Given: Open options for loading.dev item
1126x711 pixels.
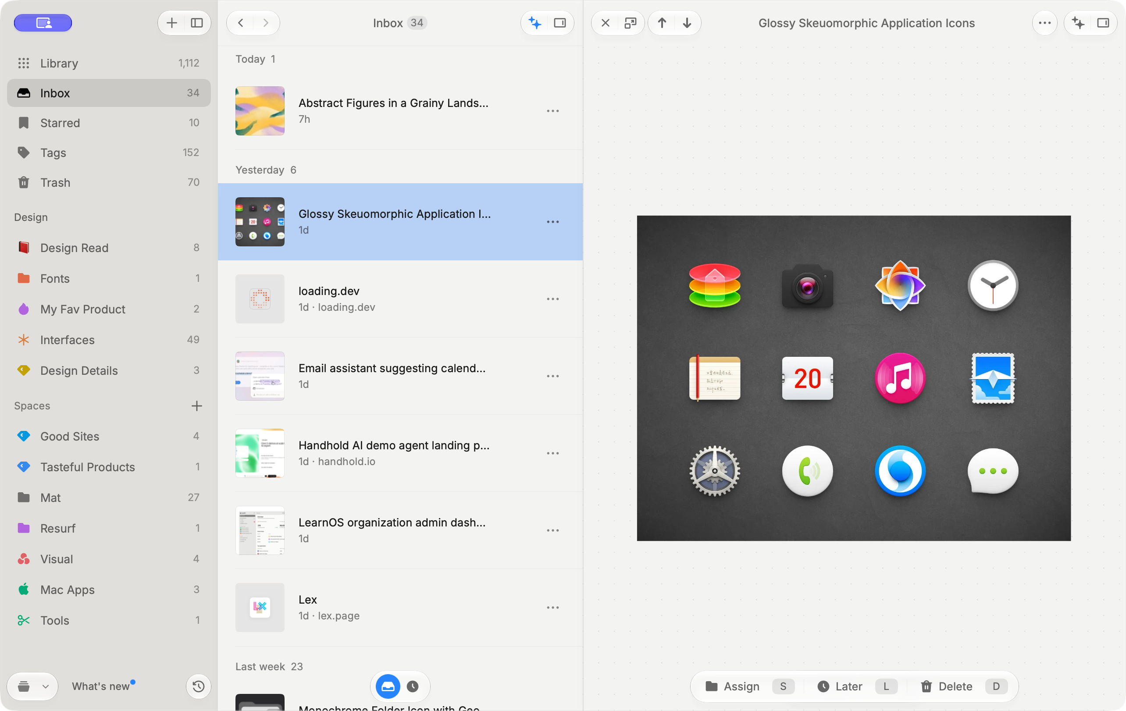Looking at the screenshot, I should tap(553, 299).
